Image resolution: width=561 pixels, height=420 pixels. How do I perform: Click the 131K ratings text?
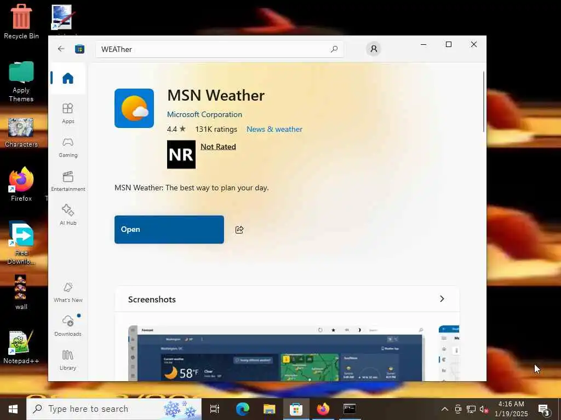pos(216,129)
